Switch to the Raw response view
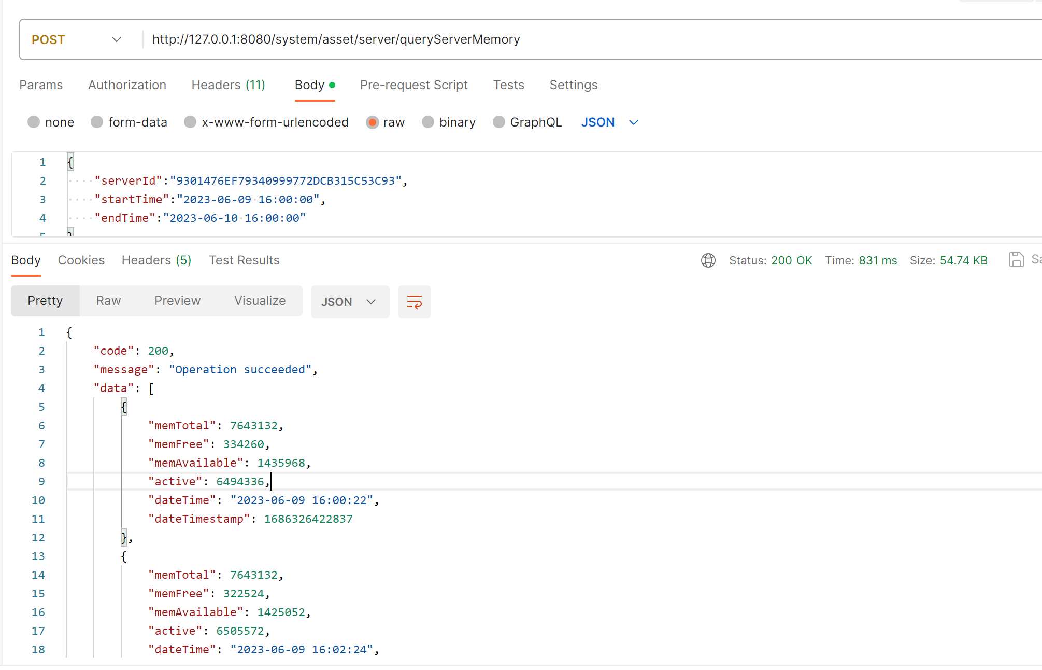The height and width of the screenshot is (670, 1042). [108, 301]
